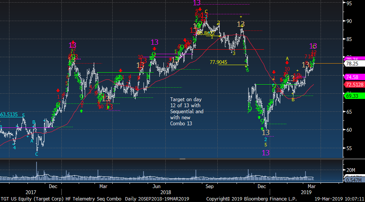Click the Dec month label following Sep

point(262,187)
